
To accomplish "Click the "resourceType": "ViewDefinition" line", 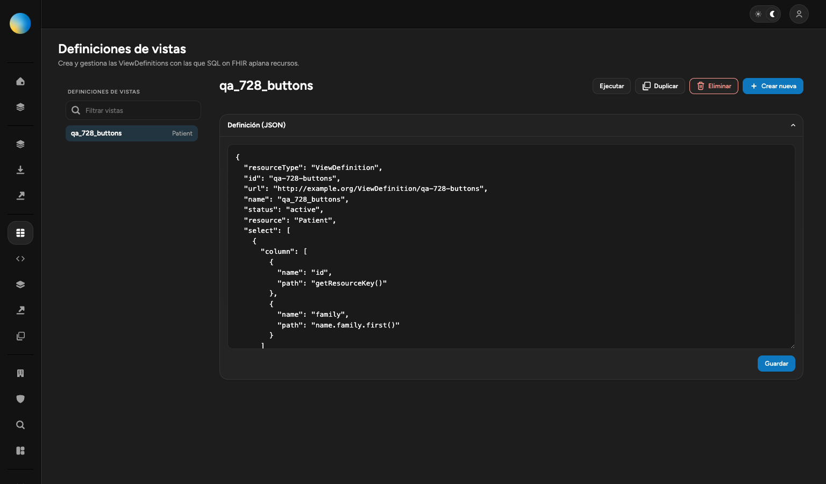I will coord(313,168).
